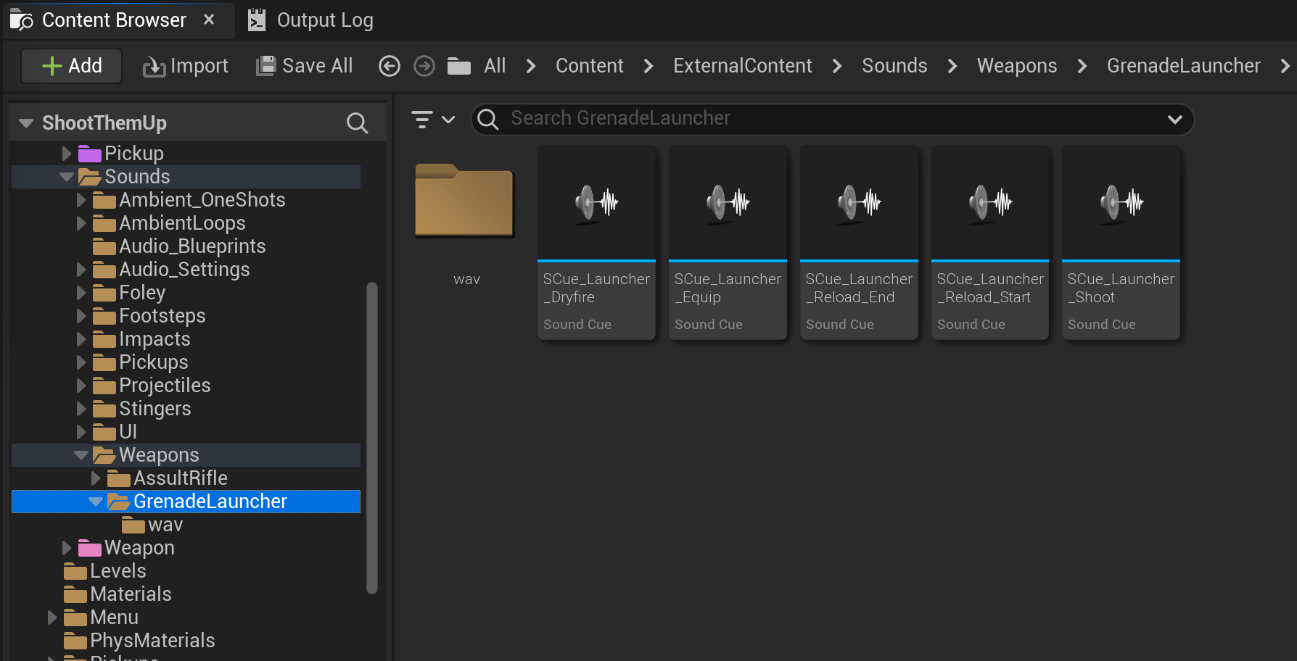Select the Content breadcrumb

click(x=589, y=66)
